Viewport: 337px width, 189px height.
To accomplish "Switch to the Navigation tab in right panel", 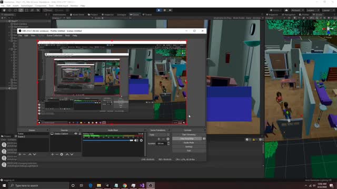I will [x=289, y=15].
